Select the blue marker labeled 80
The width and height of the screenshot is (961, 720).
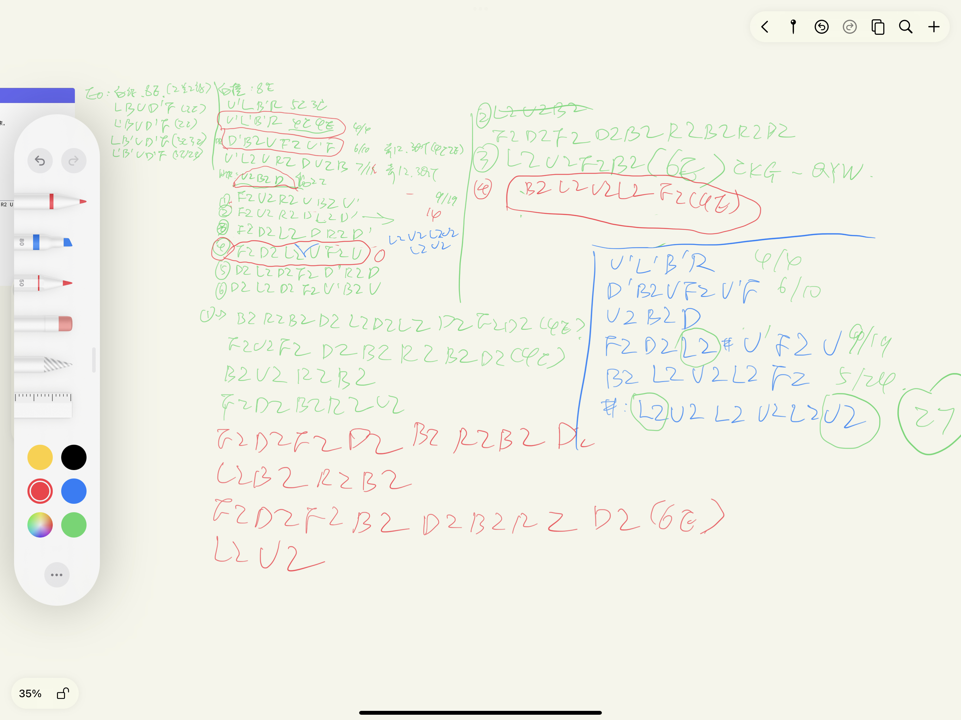click(44, 242)
